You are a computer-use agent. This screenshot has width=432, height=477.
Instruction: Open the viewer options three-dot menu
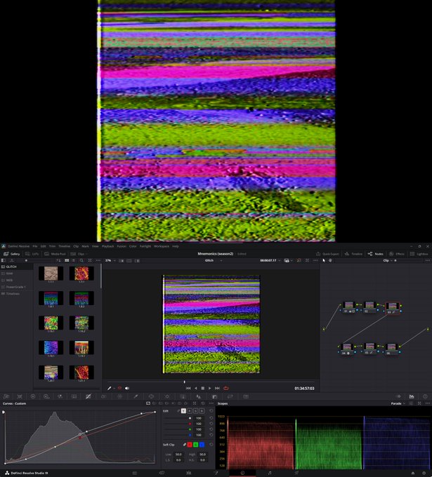[x=315, y=261]
